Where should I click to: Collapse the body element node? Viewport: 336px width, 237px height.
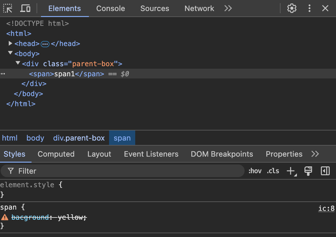(10, 53)
